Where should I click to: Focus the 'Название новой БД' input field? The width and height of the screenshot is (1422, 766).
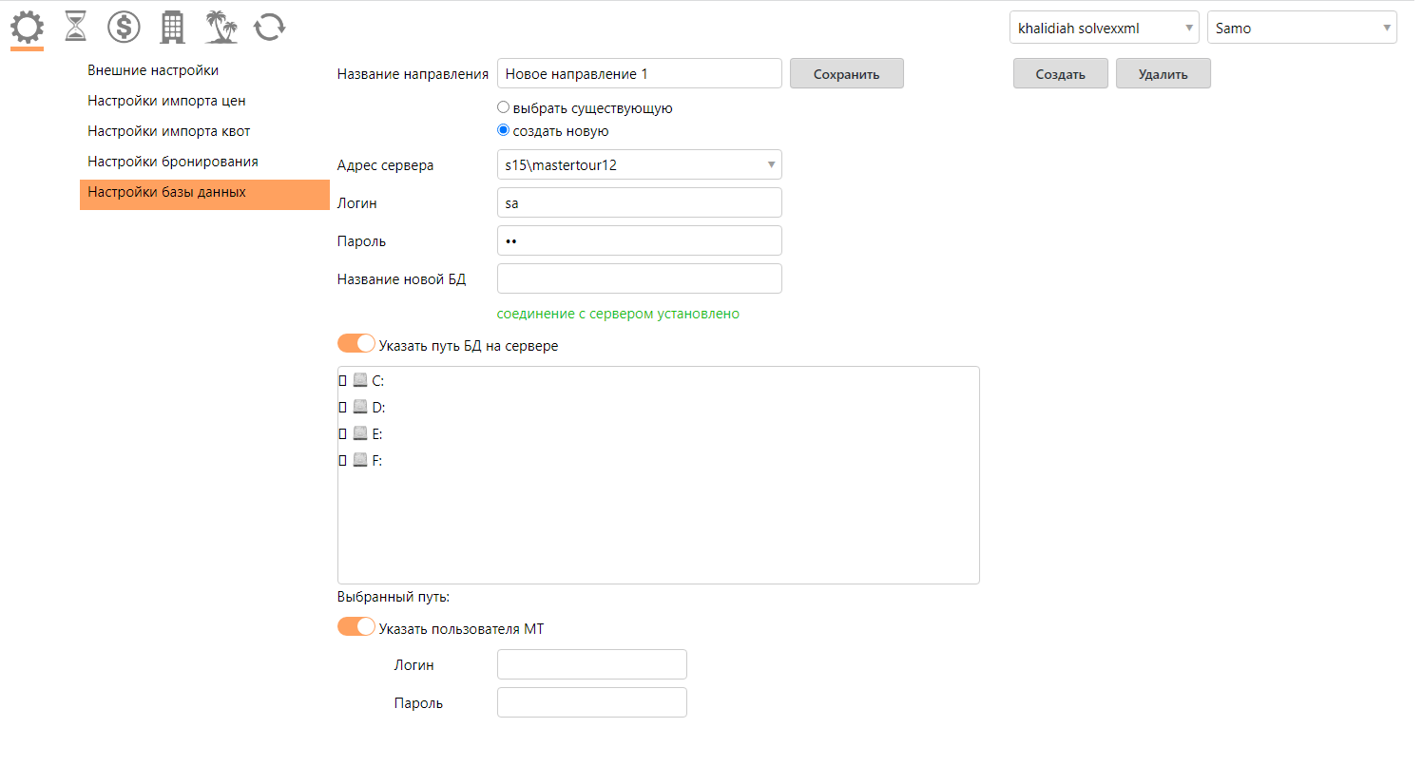coord(639,279)
